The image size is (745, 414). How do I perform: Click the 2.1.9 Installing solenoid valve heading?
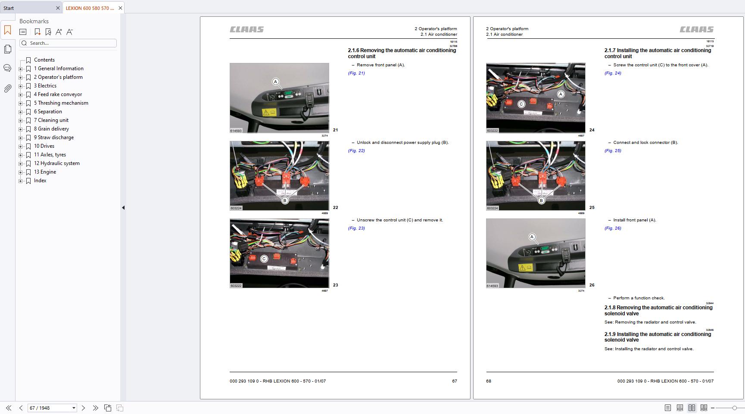pyautogui.click(x=658, y=337)
